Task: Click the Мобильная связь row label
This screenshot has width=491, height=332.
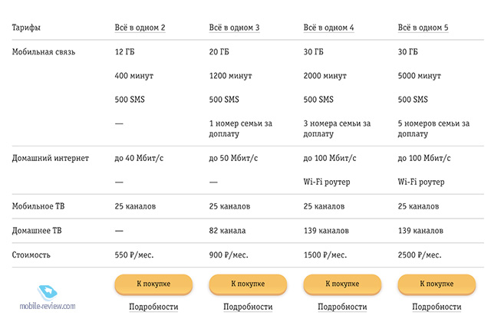Action: tap(44, 52)
